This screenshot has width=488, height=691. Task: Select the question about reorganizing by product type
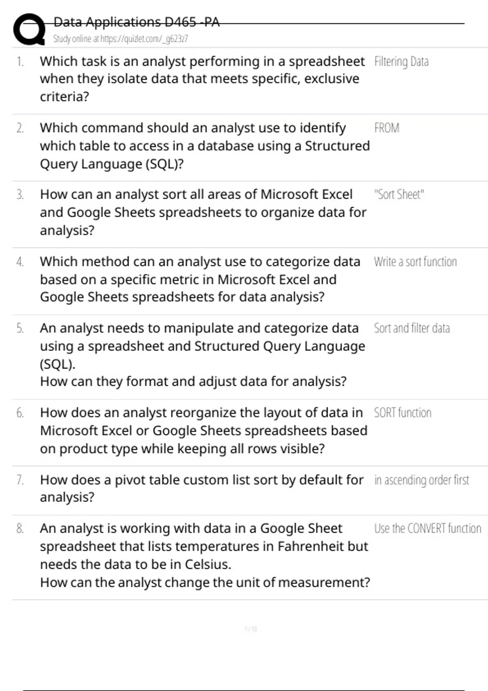pos(203,430)
